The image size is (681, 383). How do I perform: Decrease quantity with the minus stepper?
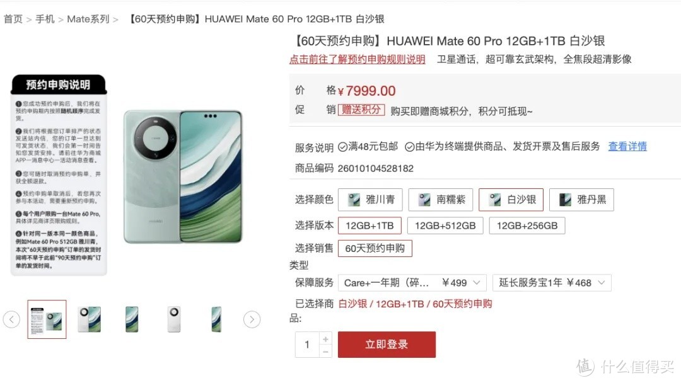[326, 352]
